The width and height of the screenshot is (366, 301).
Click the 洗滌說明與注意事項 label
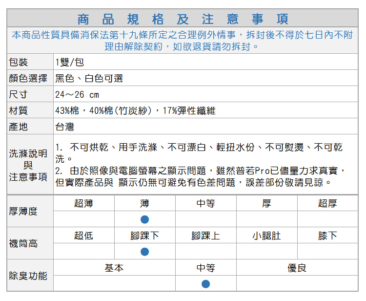pyautogui.click(x=28, y=165)
